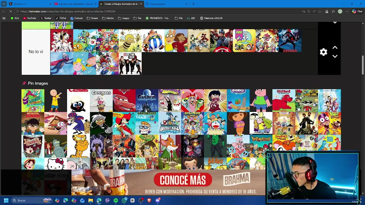Open the YouTube bookmark
The width and height of the screenshot is (365, 205).
30,18
